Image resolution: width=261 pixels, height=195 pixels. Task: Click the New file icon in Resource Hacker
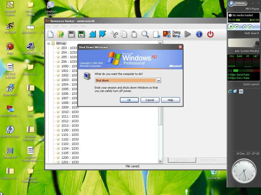pyautogui.click(x=50, y=34)
